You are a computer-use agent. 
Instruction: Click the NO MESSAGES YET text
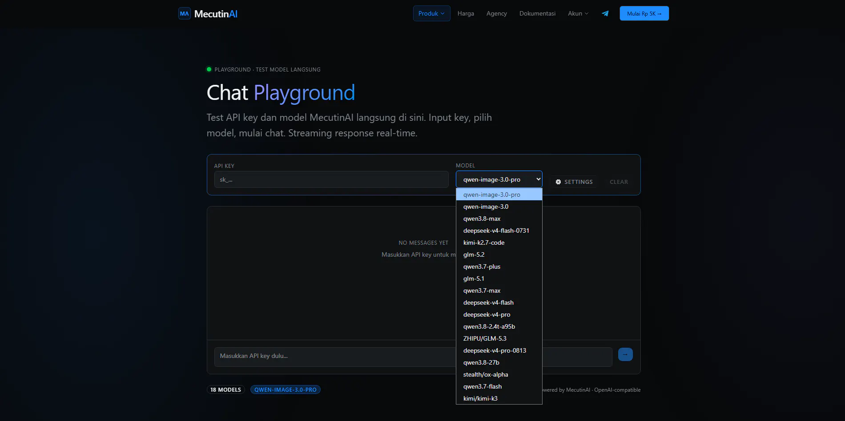[x=423, y=243]
